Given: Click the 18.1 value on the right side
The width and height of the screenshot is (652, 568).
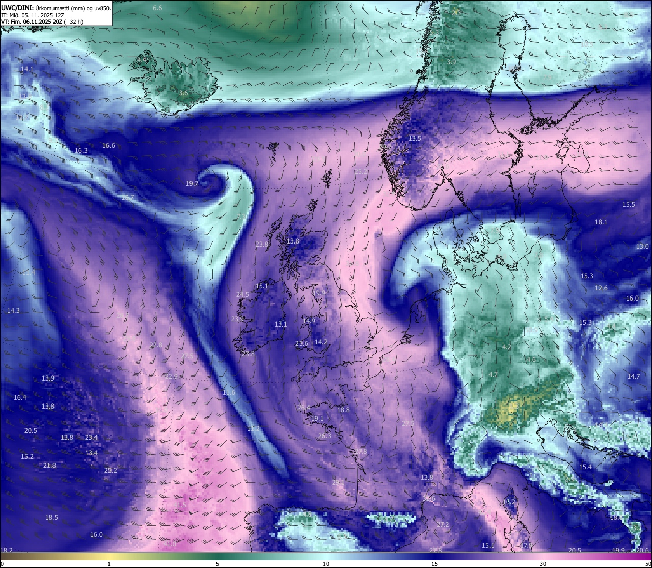Looking at the screenshot, I should point(602,222).
